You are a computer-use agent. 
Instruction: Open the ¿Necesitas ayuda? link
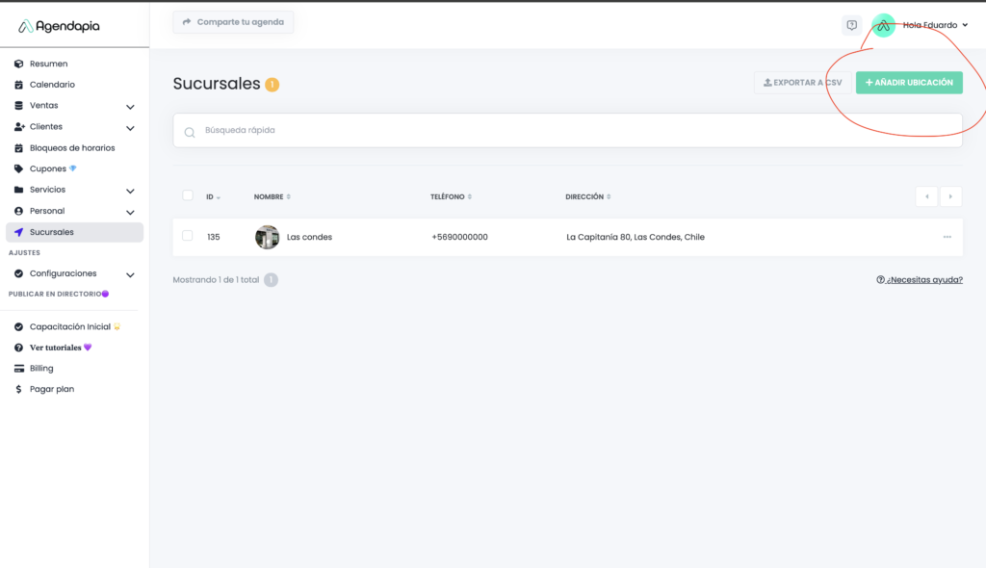(919, 280)
